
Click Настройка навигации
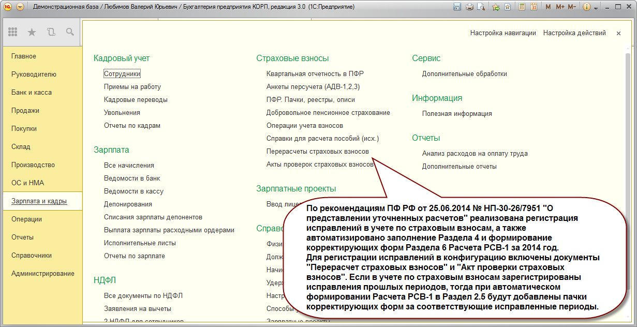click(x=503, y=33)
